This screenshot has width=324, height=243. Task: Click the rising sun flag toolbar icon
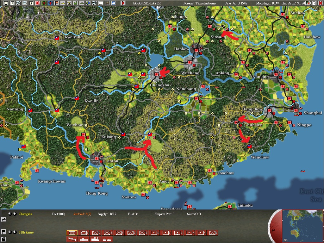click(x=37, y=3)
